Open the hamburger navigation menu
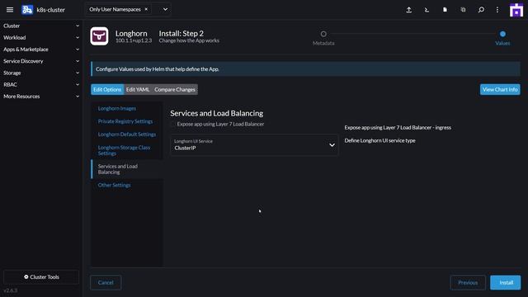This screenshot has width=528, height=297. [x=10, y=10]
